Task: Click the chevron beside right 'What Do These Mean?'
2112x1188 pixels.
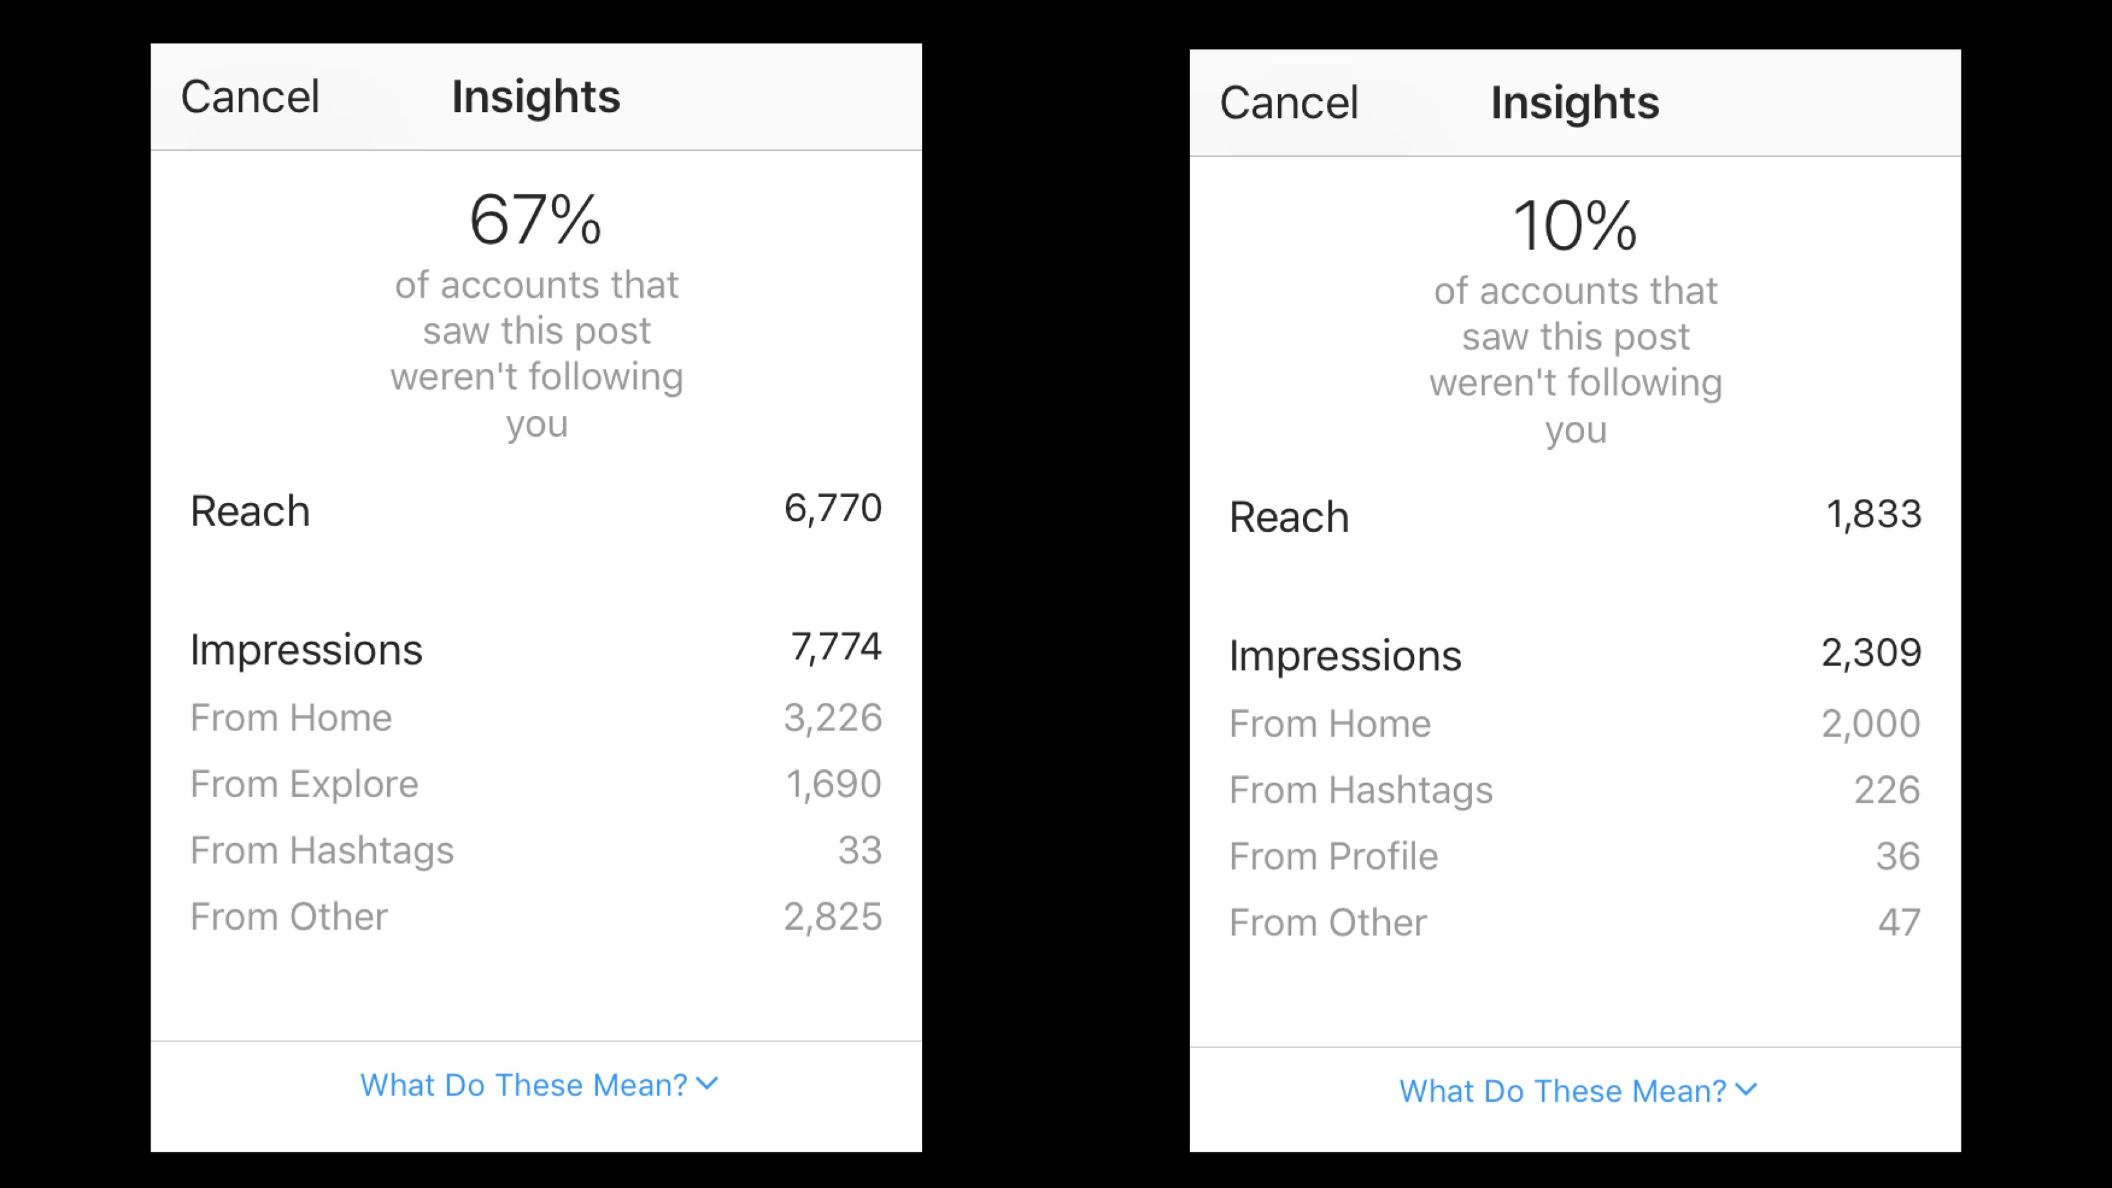Action: 1746,1090
